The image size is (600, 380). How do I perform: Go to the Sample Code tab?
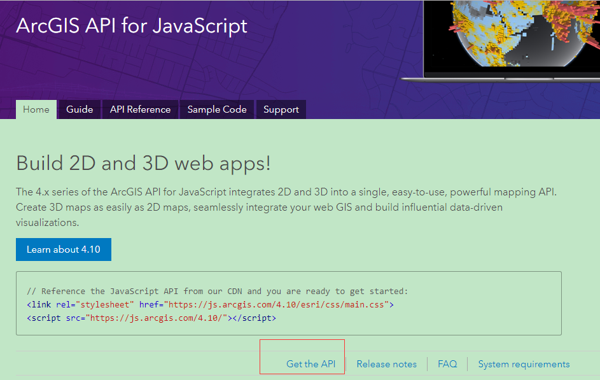216,109
